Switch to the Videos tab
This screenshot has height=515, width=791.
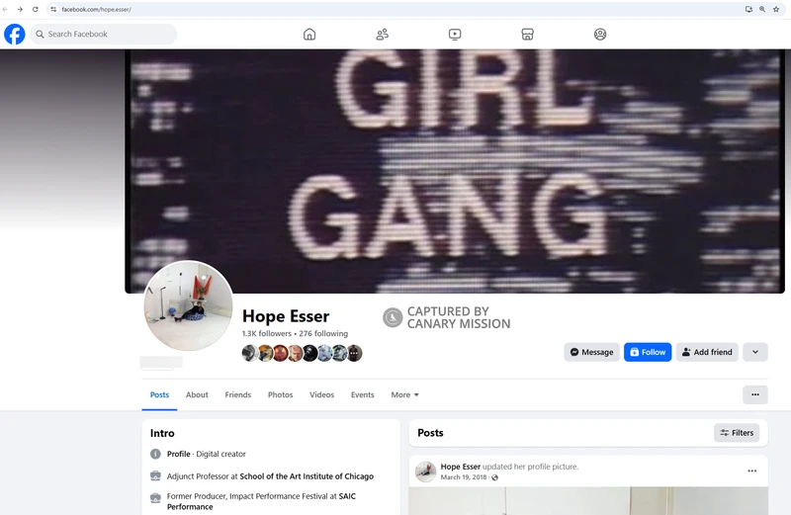tap(322, 395)
